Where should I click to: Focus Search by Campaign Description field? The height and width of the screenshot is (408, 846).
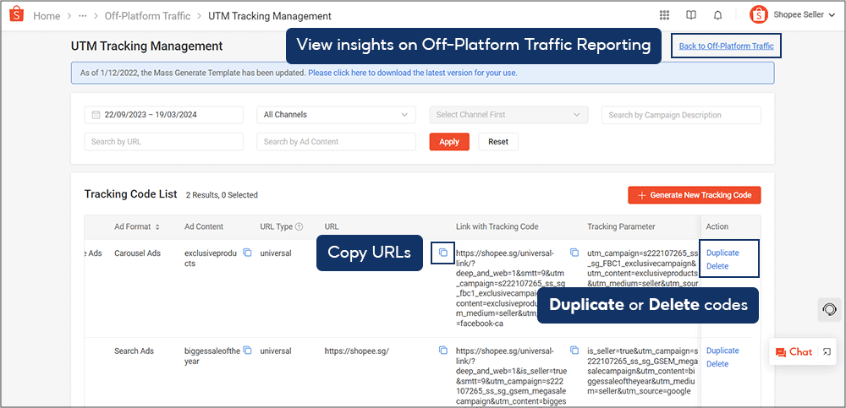tap(681, 115)
